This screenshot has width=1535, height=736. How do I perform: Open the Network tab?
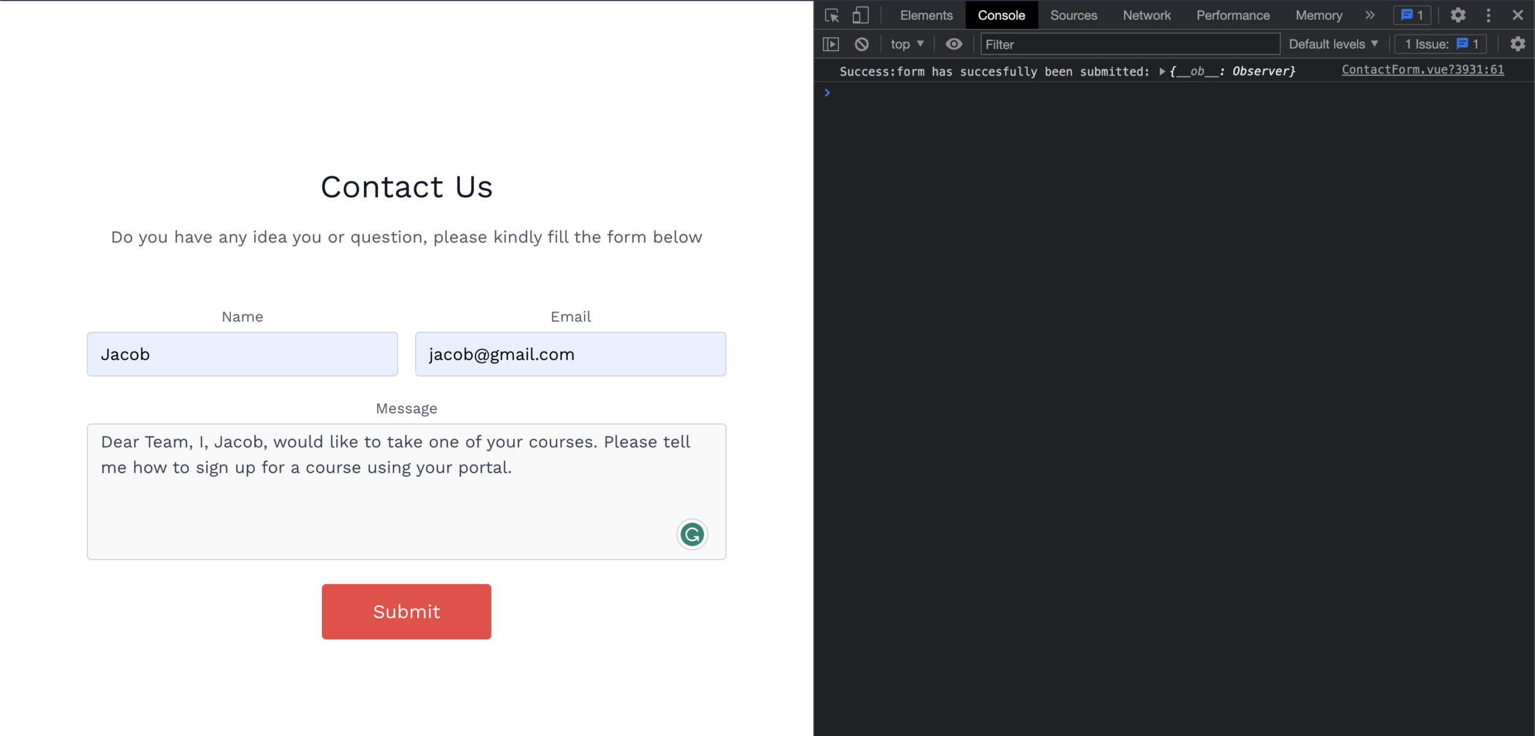(1146, 15)
